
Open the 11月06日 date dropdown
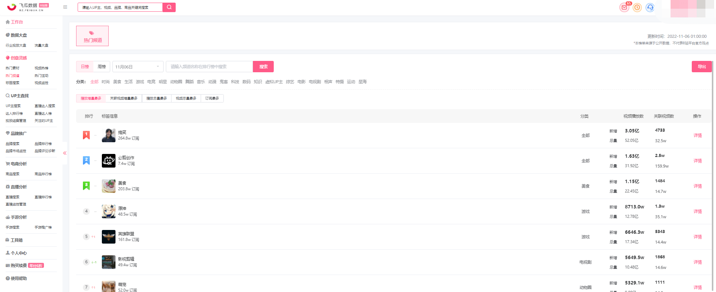tap(138, 67)
